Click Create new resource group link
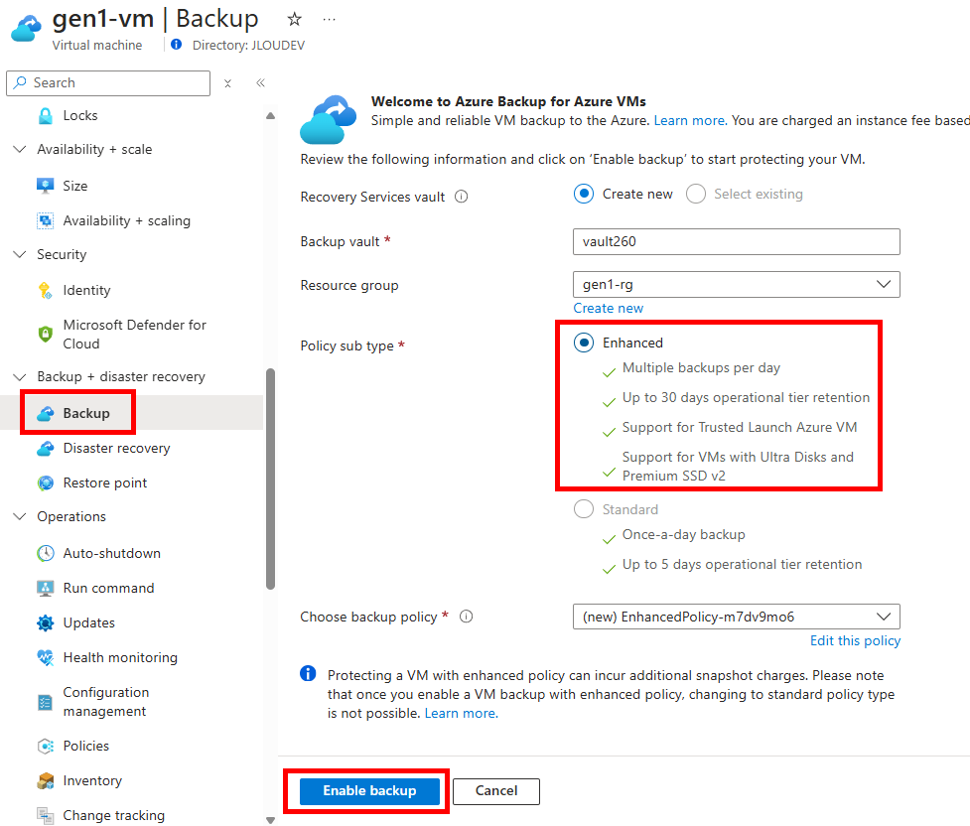Screen dimensions: 970x826 pos(608,308)
